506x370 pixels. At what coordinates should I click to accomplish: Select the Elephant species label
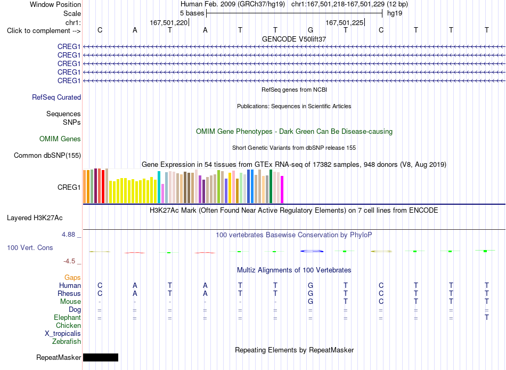pos(68,317)
